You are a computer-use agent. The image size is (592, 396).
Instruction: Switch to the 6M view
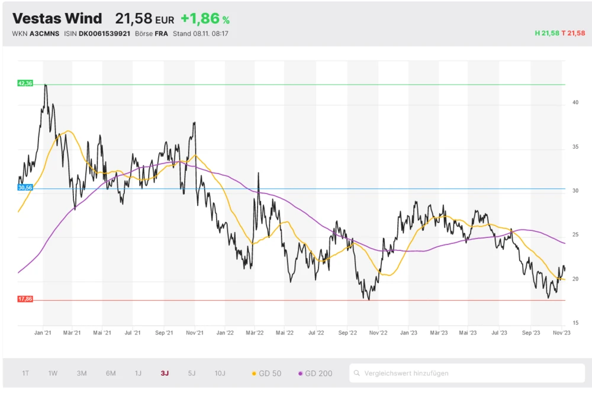pos(110,374)
